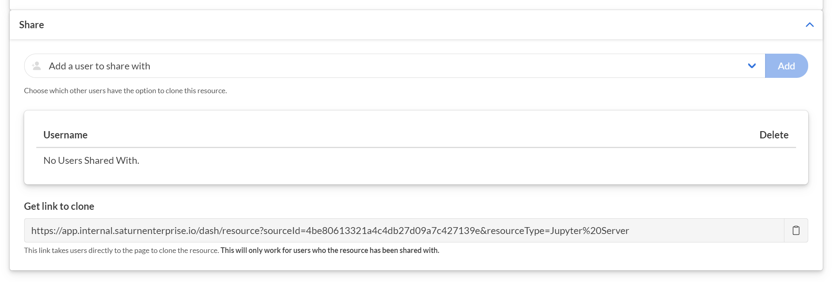
Task: Click the bold 'This will only work' warning
Action: point(329,250)
